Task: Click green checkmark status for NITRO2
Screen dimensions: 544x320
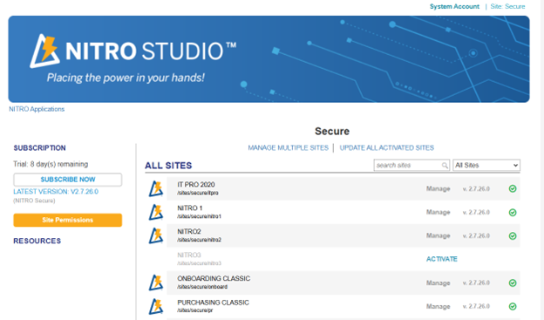Action: pos(513,236)
